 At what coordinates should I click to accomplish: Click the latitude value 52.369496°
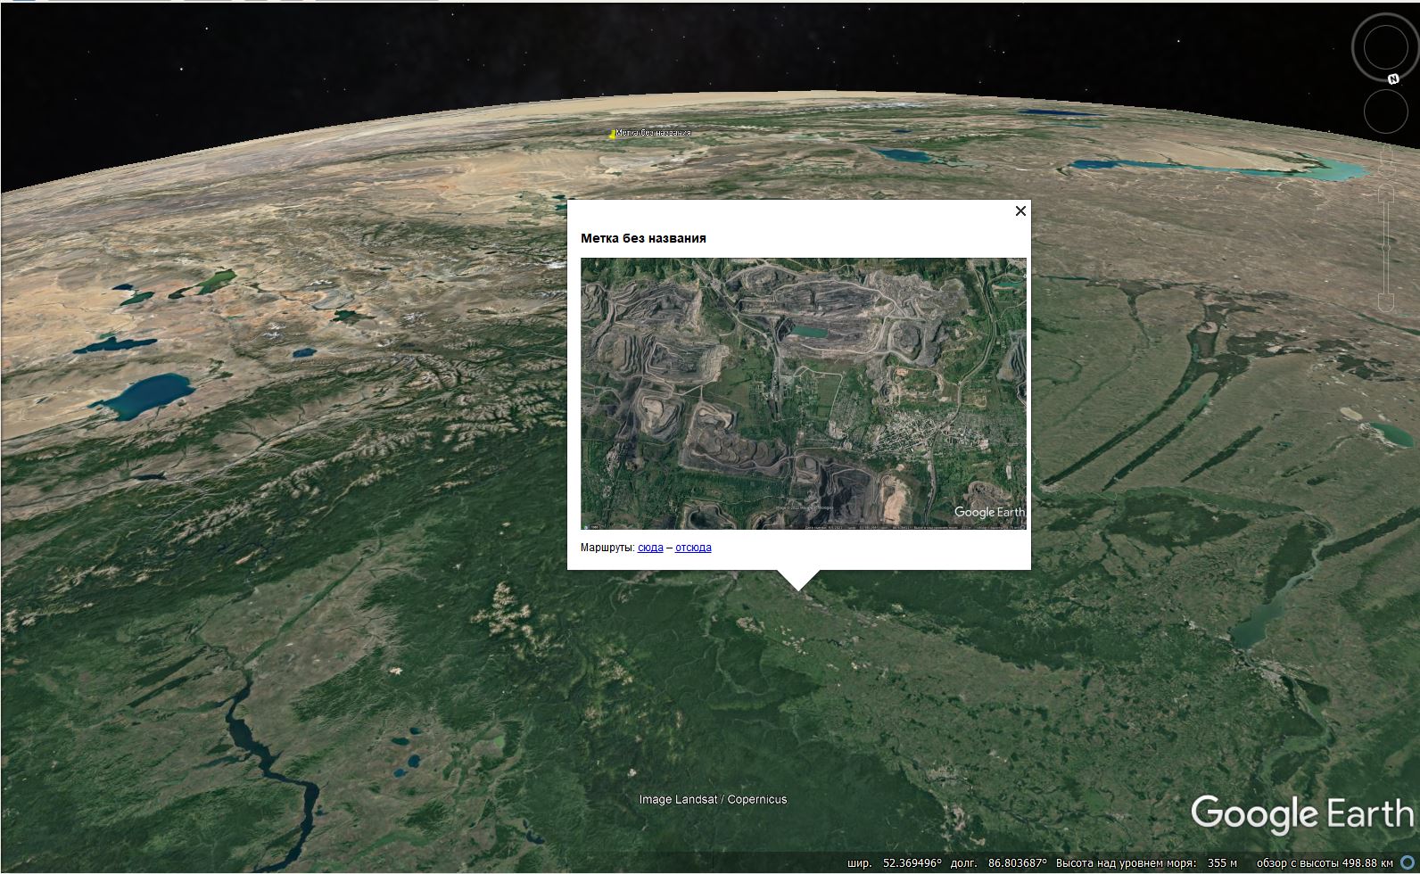(x=912, y=863)
